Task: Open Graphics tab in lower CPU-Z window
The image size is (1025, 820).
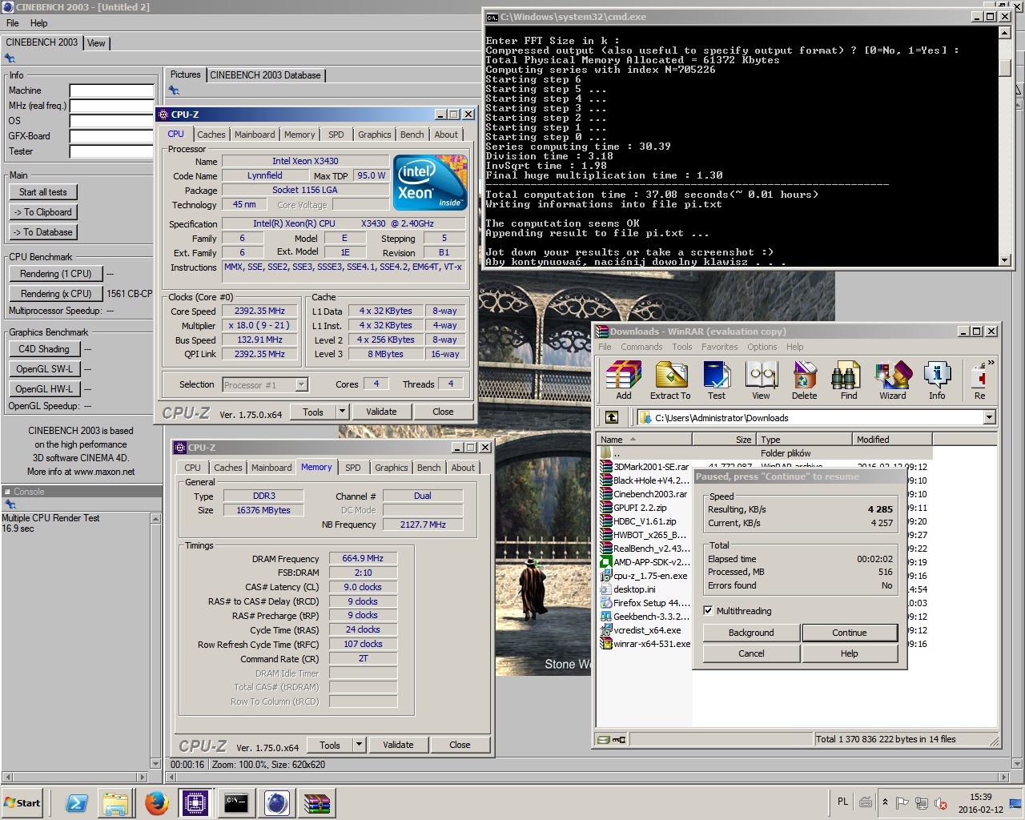Action: click(392, 468)
